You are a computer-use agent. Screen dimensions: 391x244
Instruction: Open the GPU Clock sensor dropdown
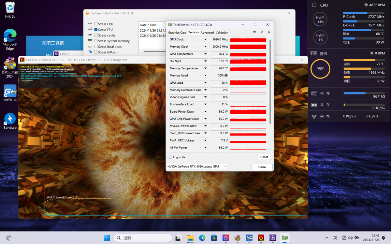coord(205,40)
